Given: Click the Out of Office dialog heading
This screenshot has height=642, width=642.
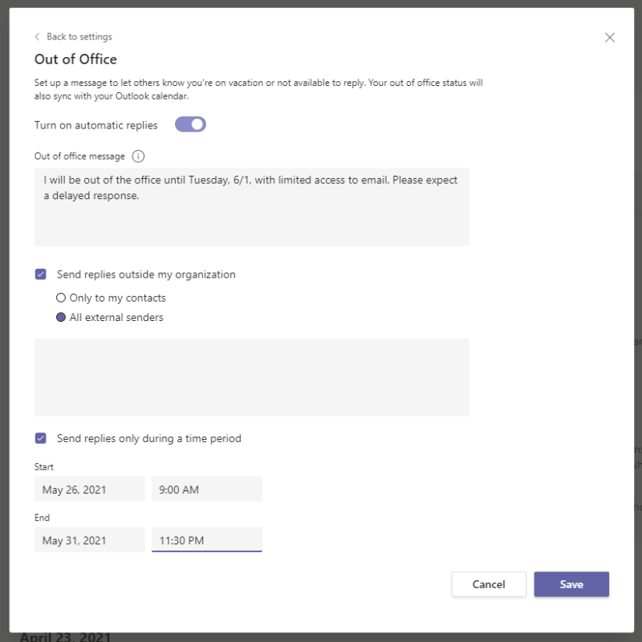Looking at the screenshot, I should point(75,59).
